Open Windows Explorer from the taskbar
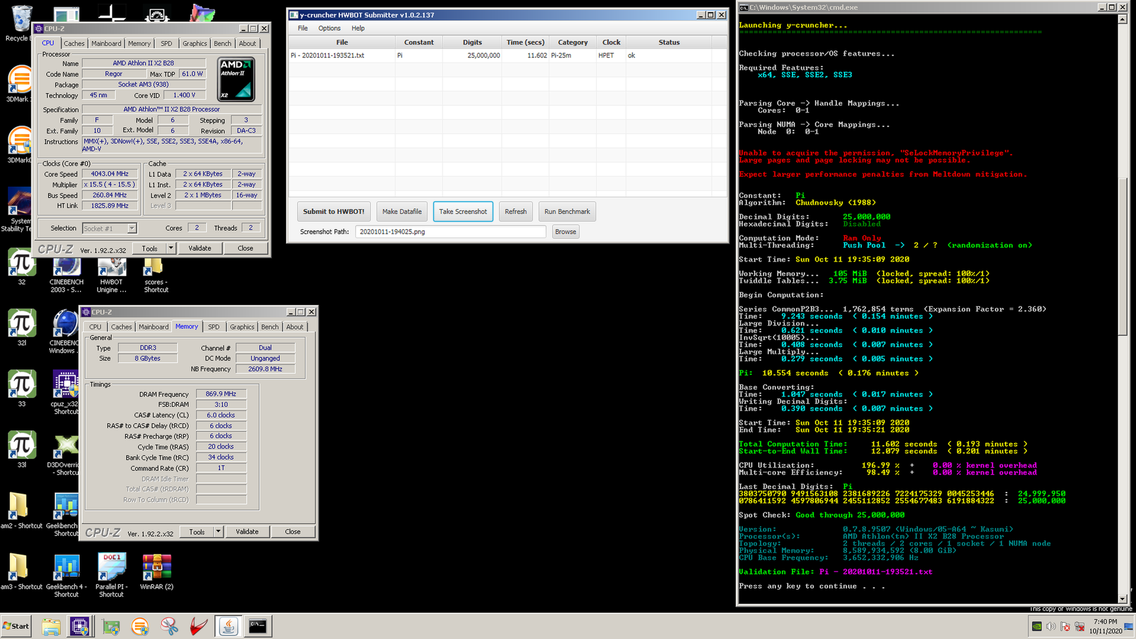The image size is (1136, 639). coord(51,627)
